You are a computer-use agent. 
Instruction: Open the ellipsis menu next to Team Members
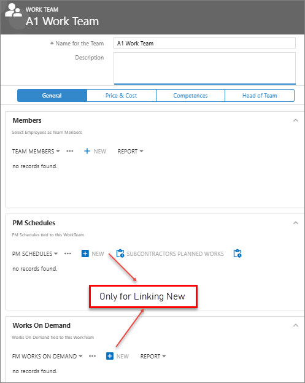click(70, 151)
